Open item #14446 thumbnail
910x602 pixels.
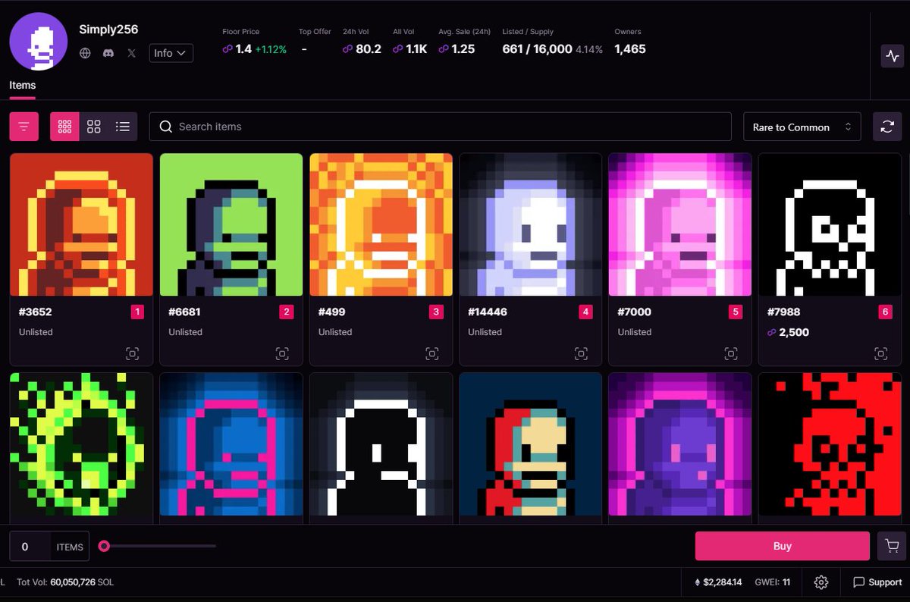click(531, 224)
